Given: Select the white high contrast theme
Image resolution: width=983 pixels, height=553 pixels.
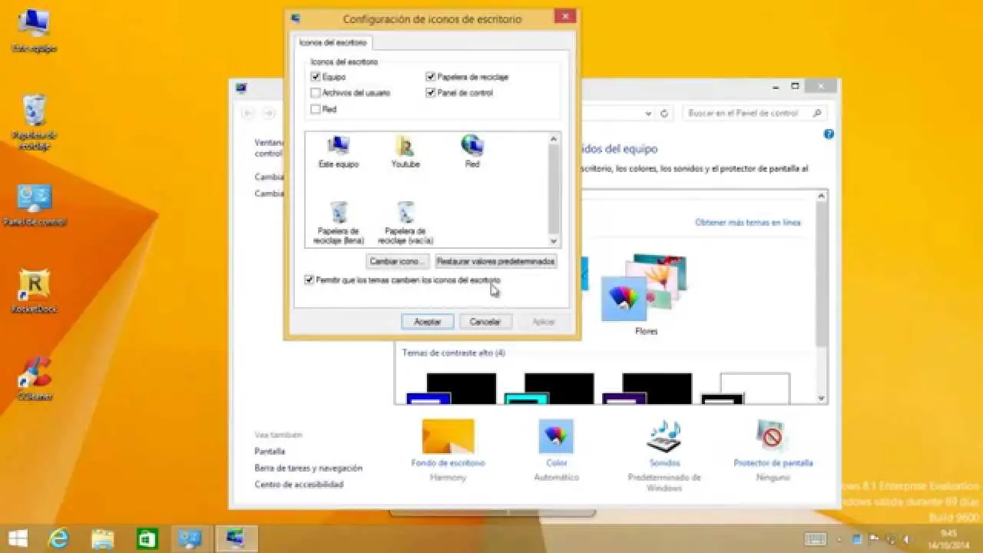Looking at the screenshot, I should [x=746, y=389].
